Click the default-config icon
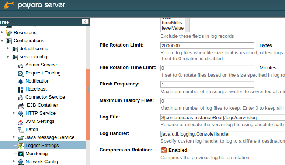Viewport: 285px width, 165px height. click(14, 49)
